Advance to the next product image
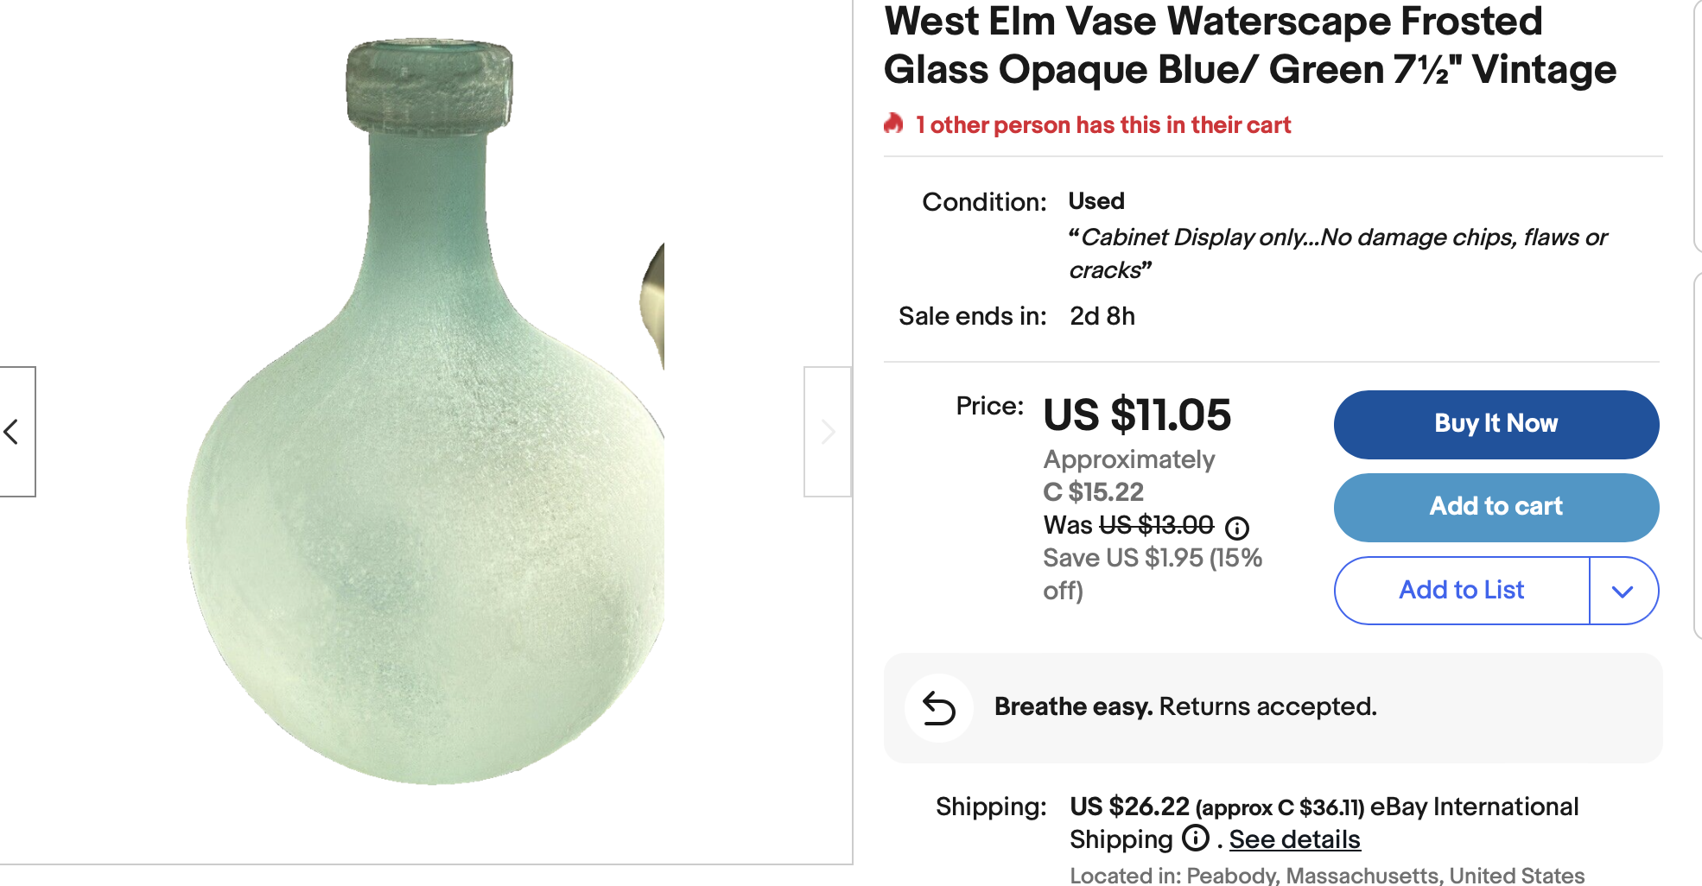 click(x=827, y=432)
